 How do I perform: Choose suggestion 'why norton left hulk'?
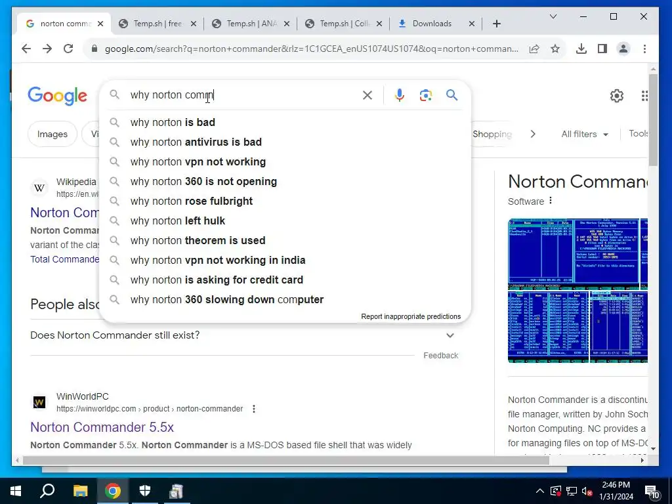[x=285, y=221]
